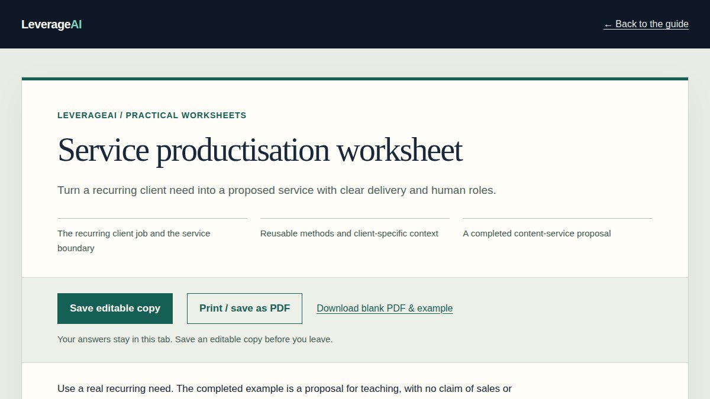Click the 'Service productisation worksheet' heading

click(x=260, y=150)
